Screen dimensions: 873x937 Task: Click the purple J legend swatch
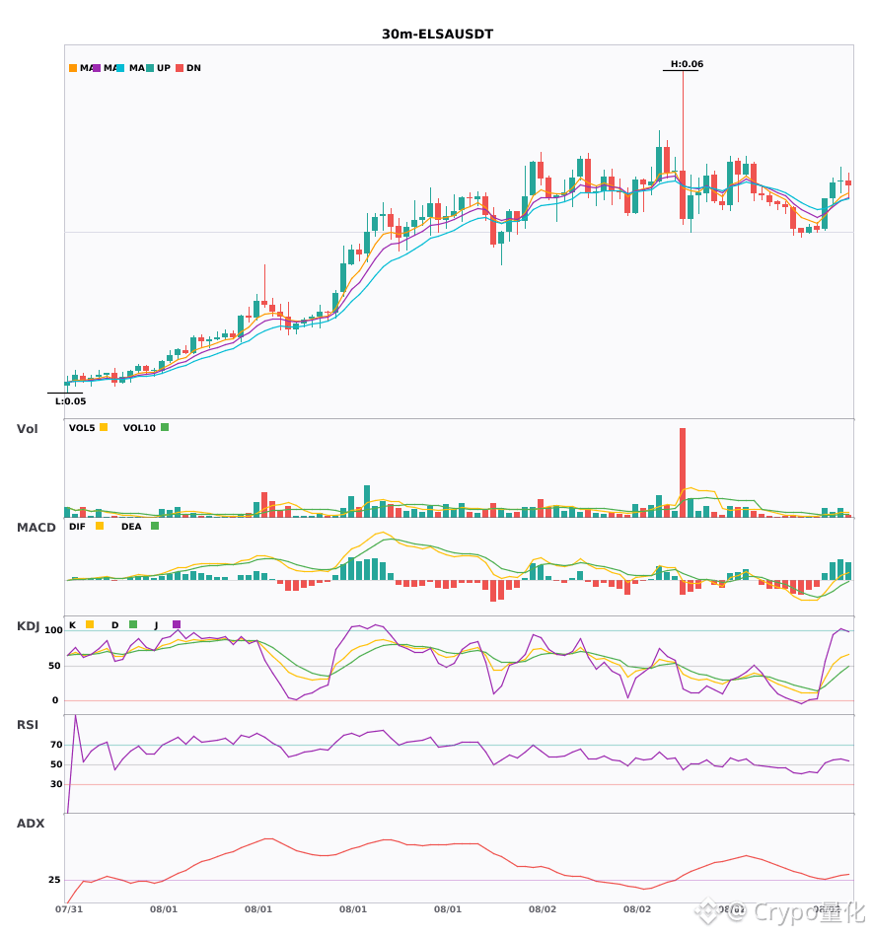coord(177,624)
